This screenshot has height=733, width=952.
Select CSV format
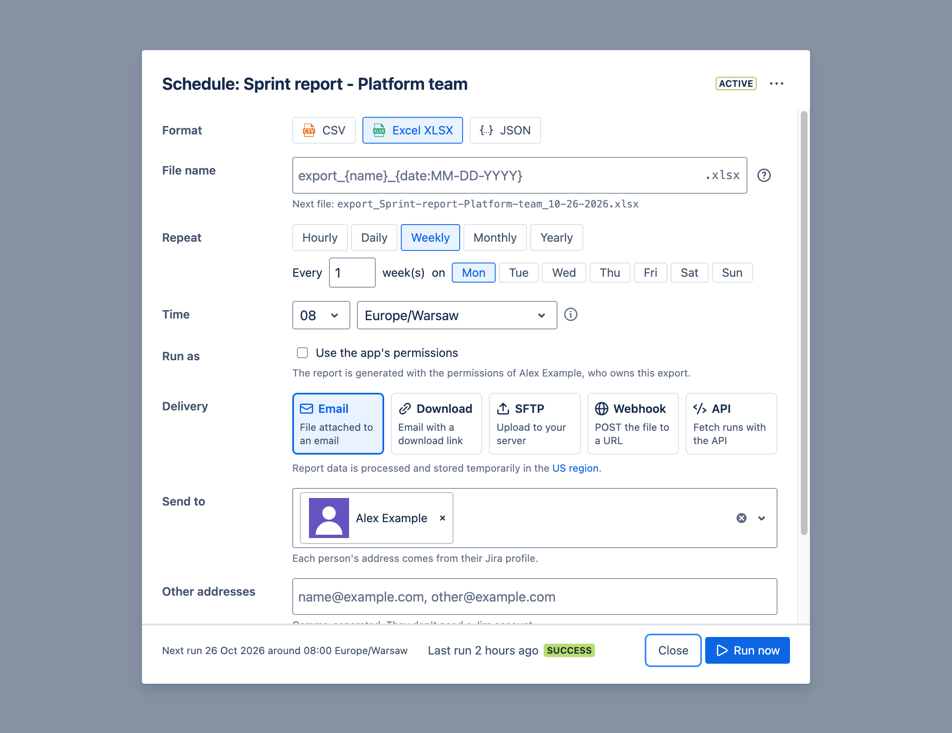click(324, 130)
